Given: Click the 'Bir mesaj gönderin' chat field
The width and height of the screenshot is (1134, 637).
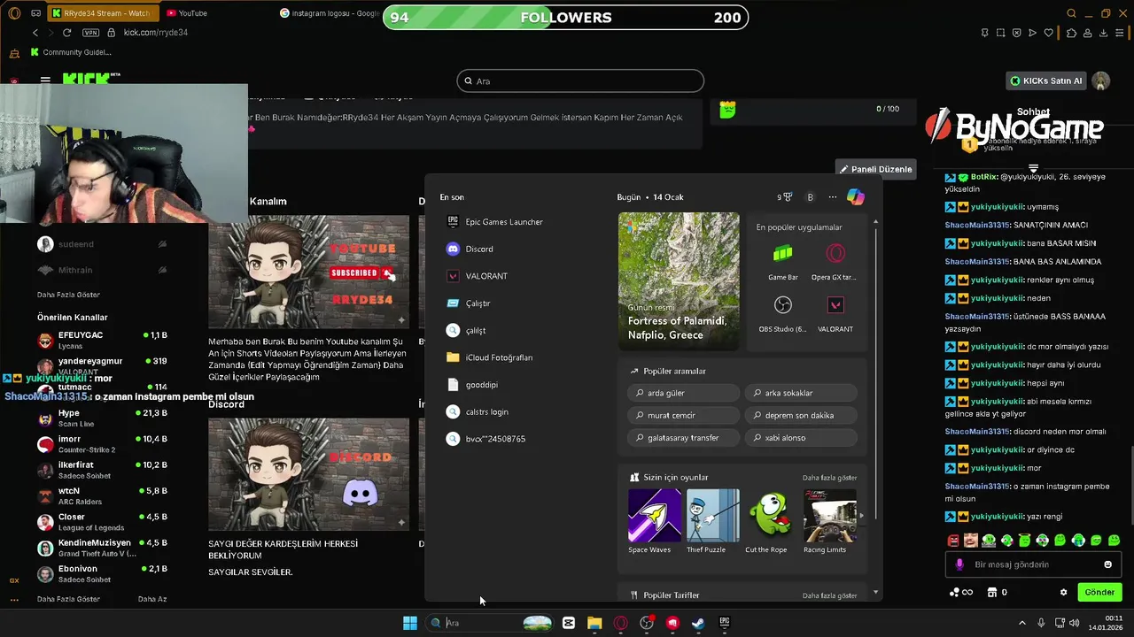Looking at the screenshot, I should (1033, 564).
